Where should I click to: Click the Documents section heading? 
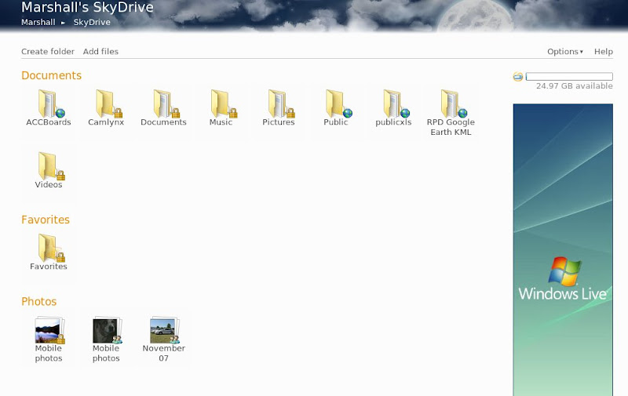(51, 75)
